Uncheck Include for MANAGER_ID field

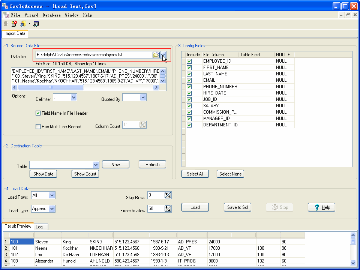pyautogui.click(x=189, y=119)
